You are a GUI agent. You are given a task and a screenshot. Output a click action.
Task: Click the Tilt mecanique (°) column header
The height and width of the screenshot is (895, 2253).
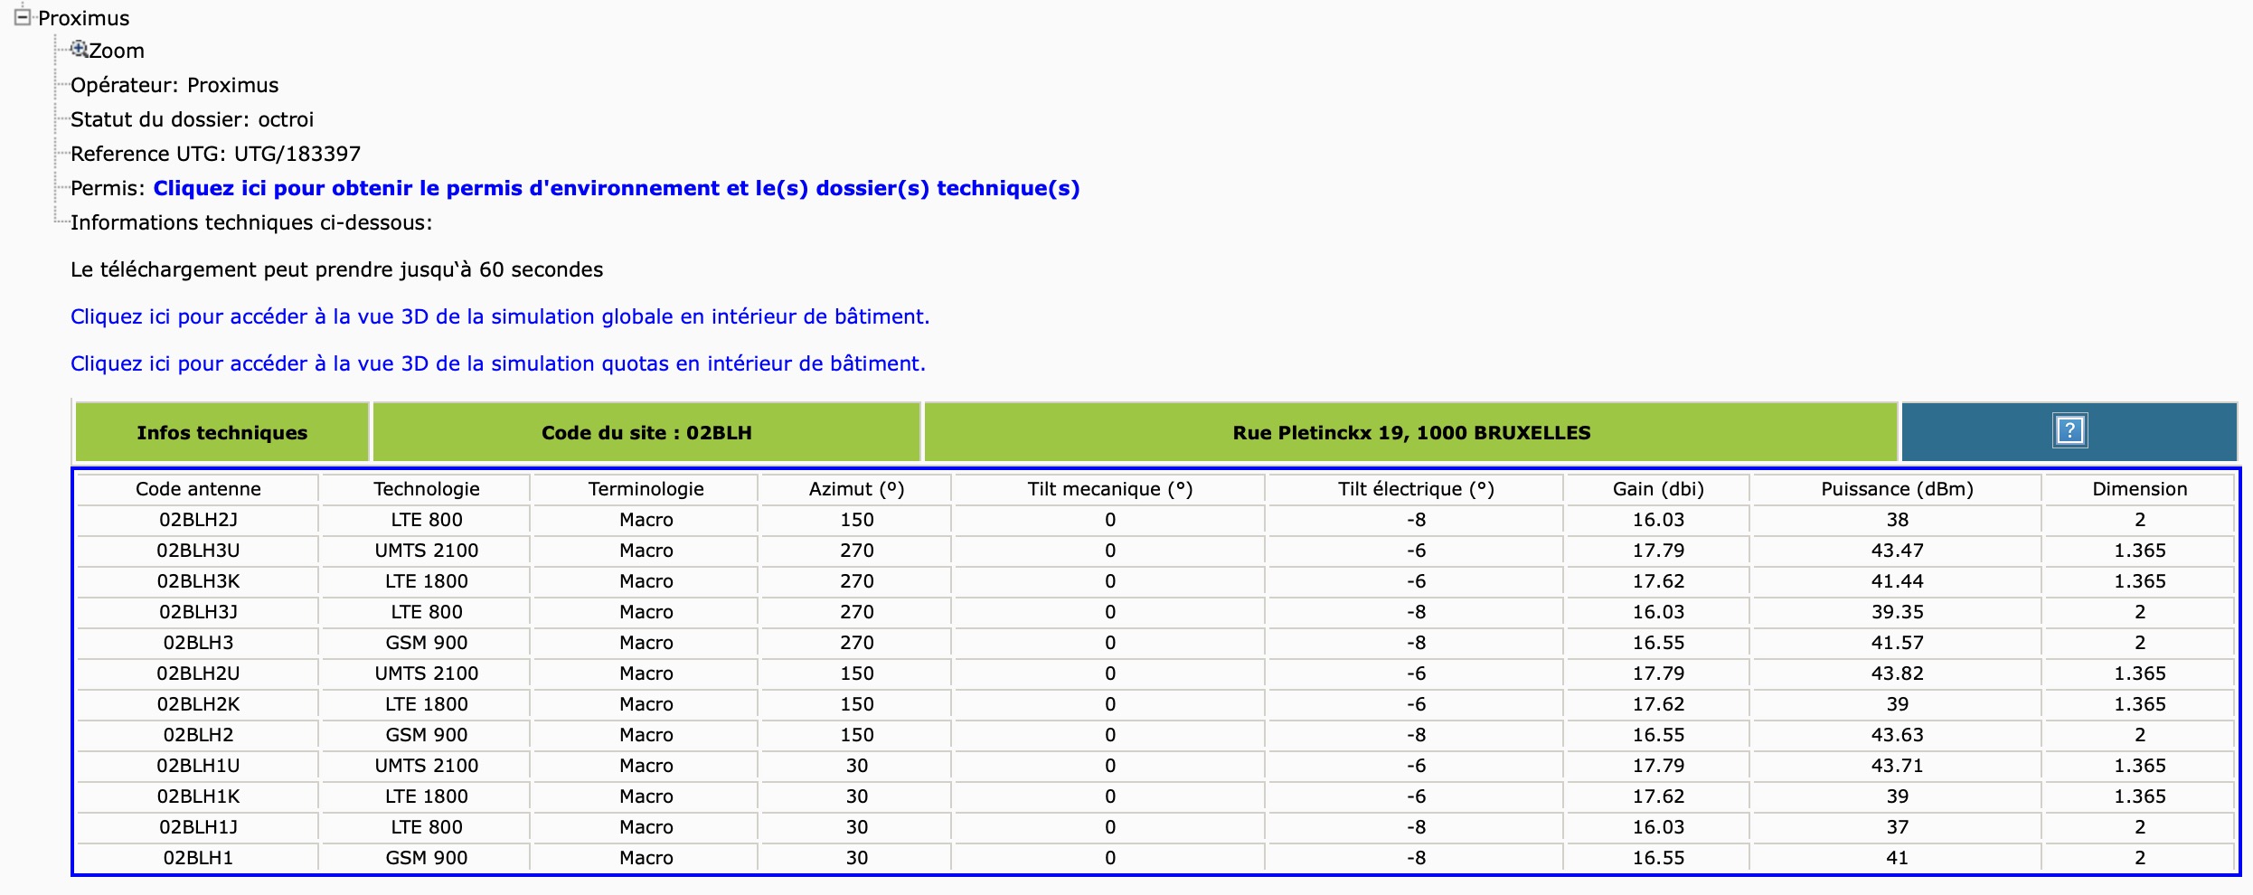pyautogui.click(x=1109, y=489)
